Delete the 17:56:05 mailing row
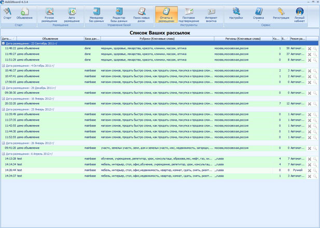The width and height of the screenshot is (320, 228). [310, 82]
